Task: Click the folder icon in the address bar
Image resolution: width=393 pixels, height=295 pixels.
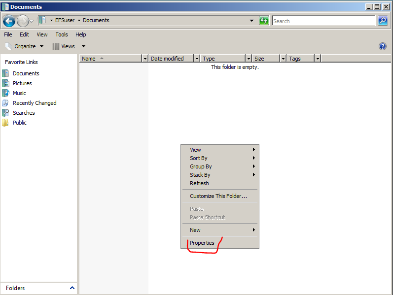Action: [x=42, y=20]
